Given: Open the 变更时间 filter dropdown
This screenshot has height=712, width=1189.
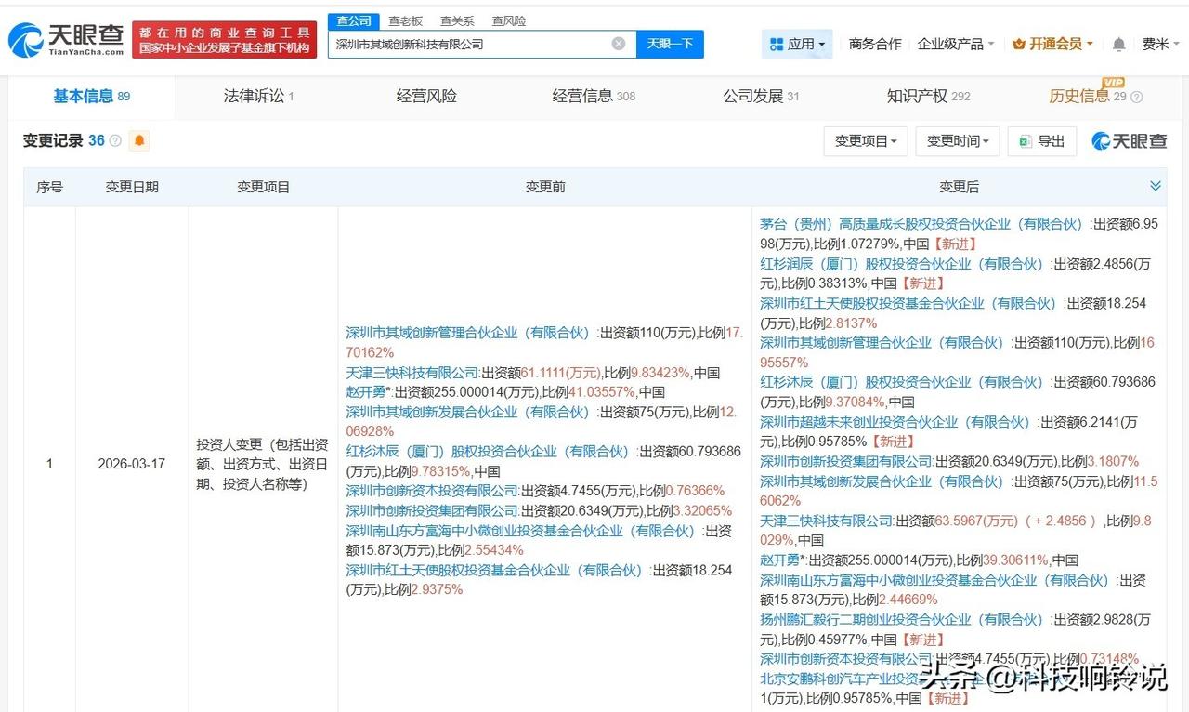Looking at the screenshot, I should point(957,140).
